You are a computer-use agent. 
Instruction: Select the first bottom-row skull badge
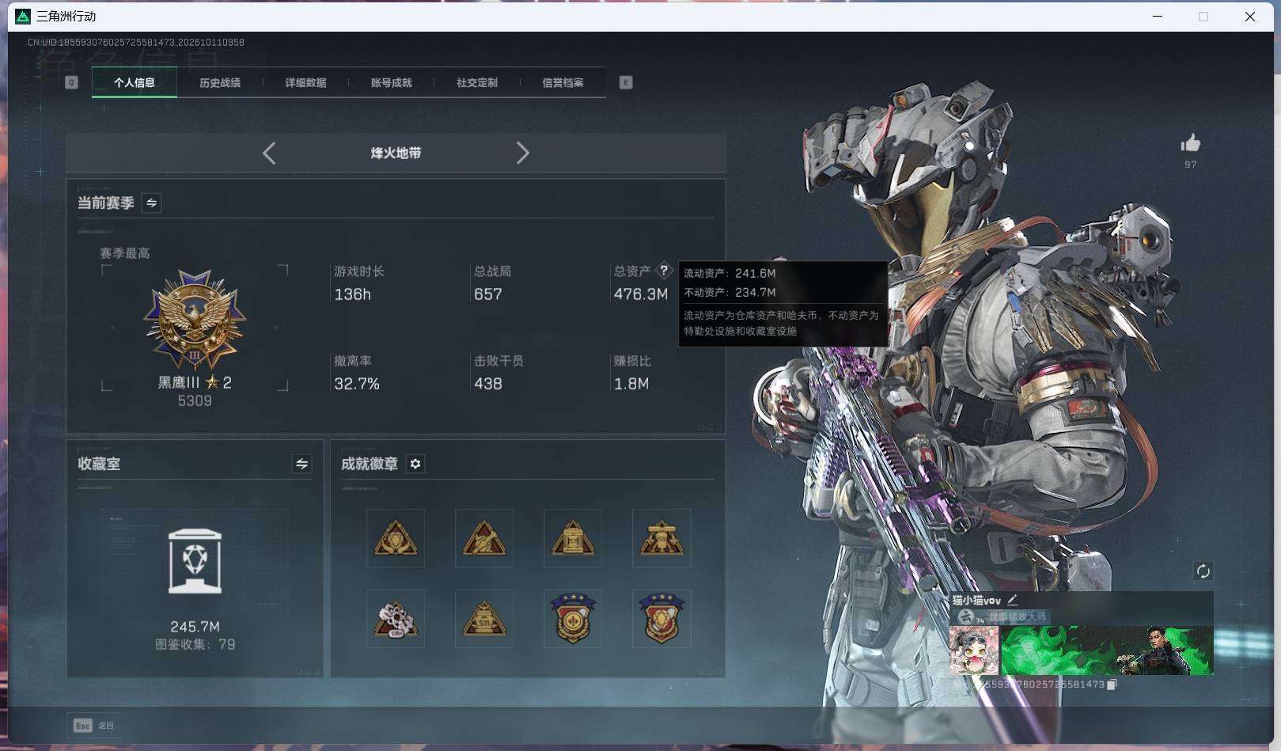(x=396, y=619)
